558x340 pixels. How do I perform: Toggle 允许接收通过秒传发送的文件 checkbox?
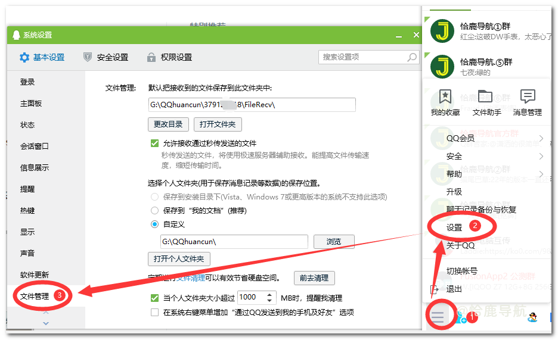click(154, 143)
